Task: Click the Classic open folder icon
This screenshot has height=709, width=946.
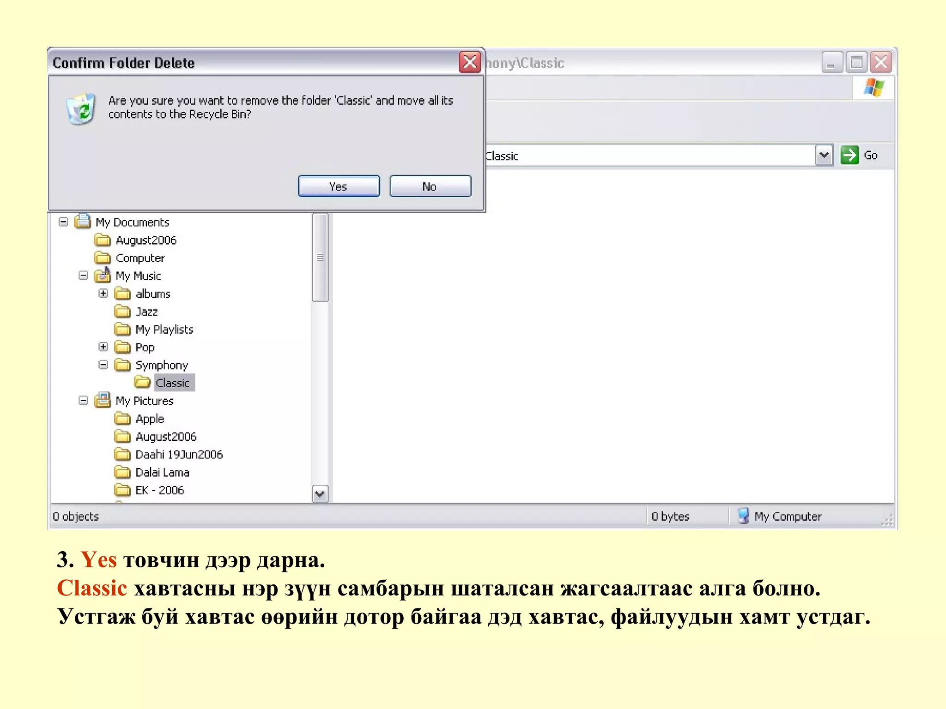Action: point(143,382)
